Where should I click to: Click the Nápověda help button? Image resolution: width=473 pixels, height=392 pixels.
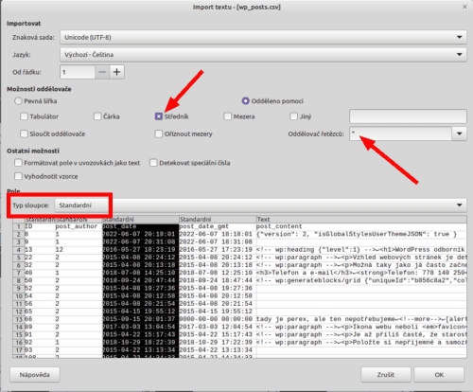[x=35, y=375]
